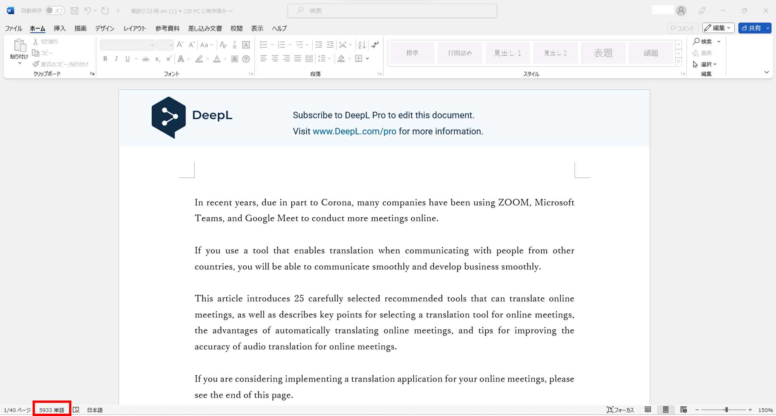The height and width of the screenshot is (416, 776).
Task: Open the font name combo box
Action: click(x=127, y=45)
